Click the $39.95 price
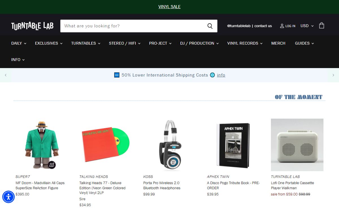The image size is (339, 209). (x=213, y=194)
